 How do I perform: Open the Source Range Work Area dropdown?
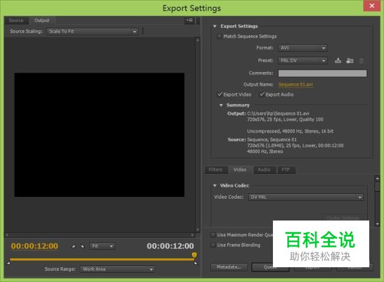118,269
